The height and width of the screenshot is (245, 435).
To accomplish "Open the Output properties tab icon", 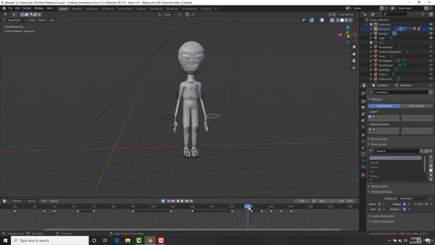I will click(363, 108).
